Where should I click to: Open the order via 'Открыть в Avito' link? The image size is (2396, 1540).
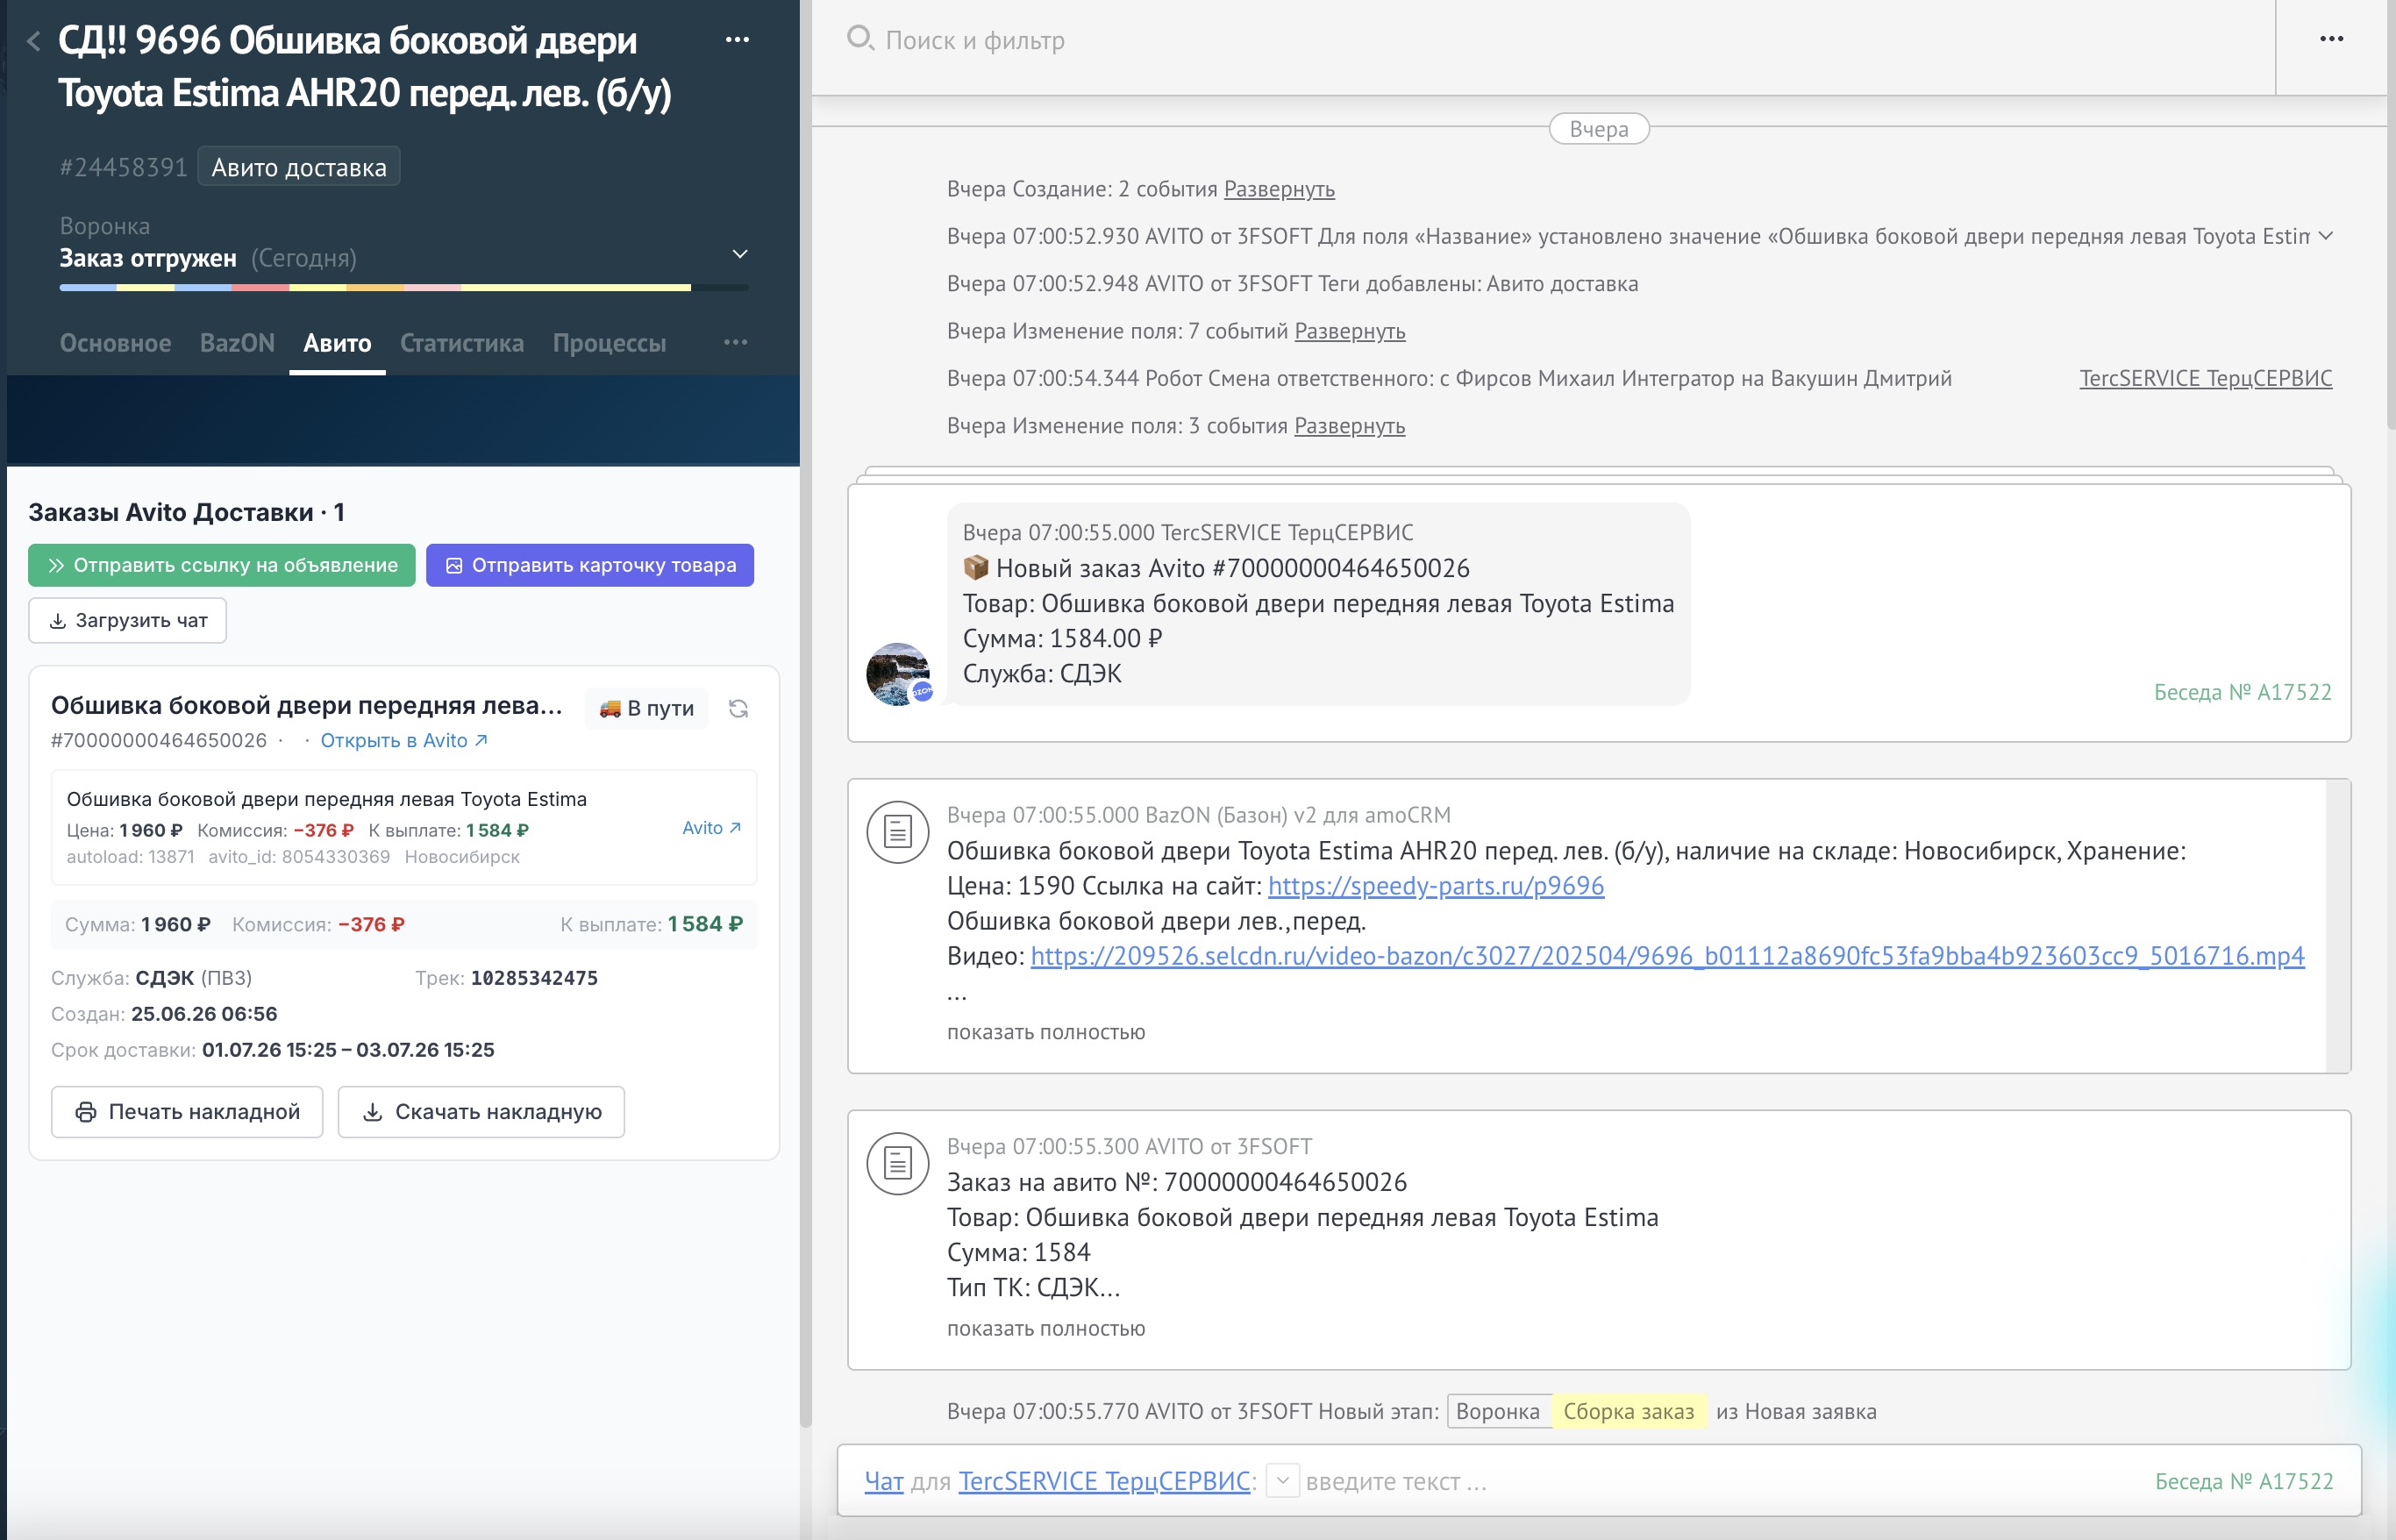click(404, 740)
